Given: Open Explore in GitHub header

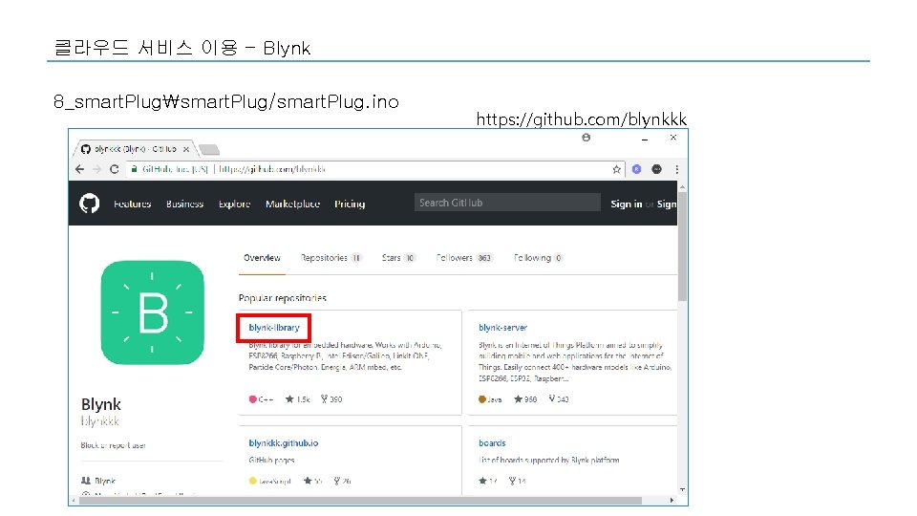Looking at the screenshot, I should point(235,204).
